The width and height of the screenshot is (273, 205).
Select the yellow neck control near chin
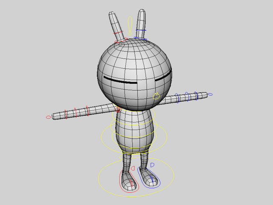click(157, 96)
